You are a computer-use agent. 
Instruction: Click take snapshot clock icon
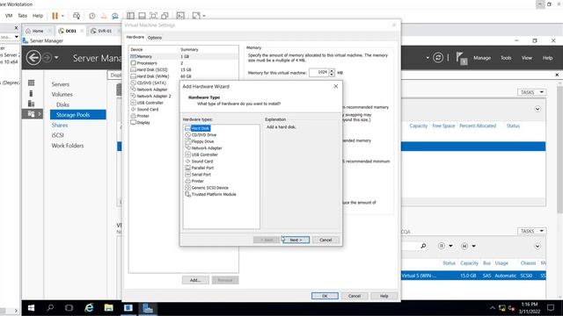[x=92, y=16]
